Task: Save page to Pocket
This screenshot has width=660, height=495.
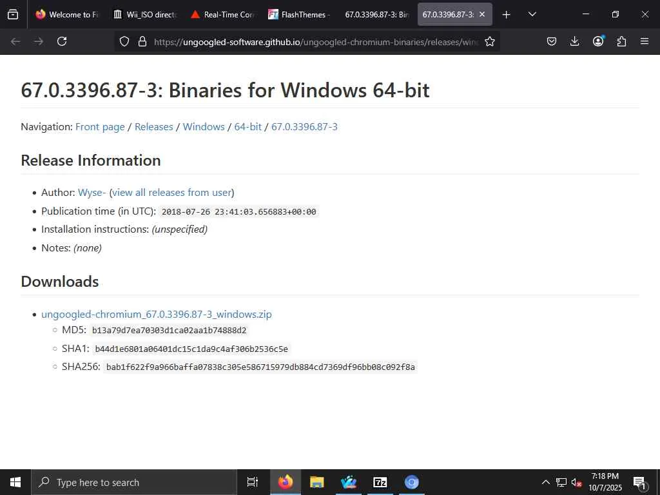Action: point(552,41)
